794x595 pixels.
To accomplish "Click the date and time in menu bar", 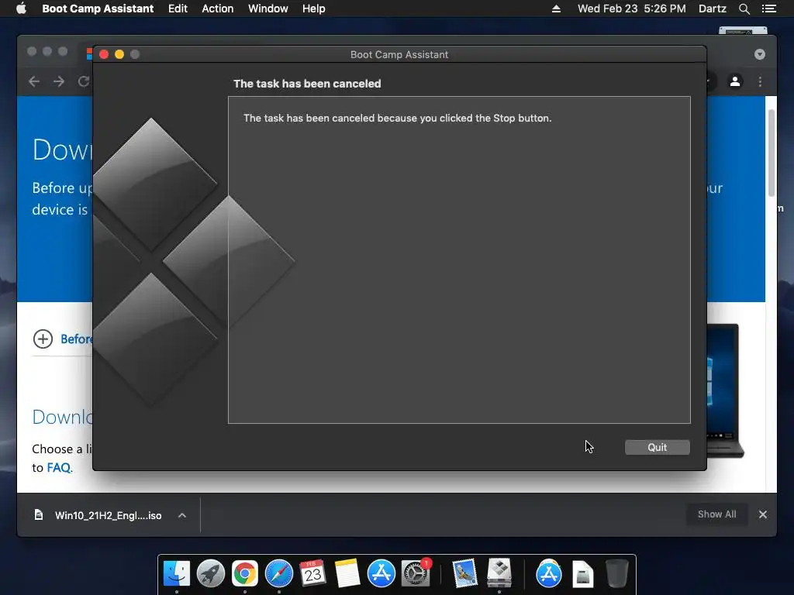I will 631,9.
